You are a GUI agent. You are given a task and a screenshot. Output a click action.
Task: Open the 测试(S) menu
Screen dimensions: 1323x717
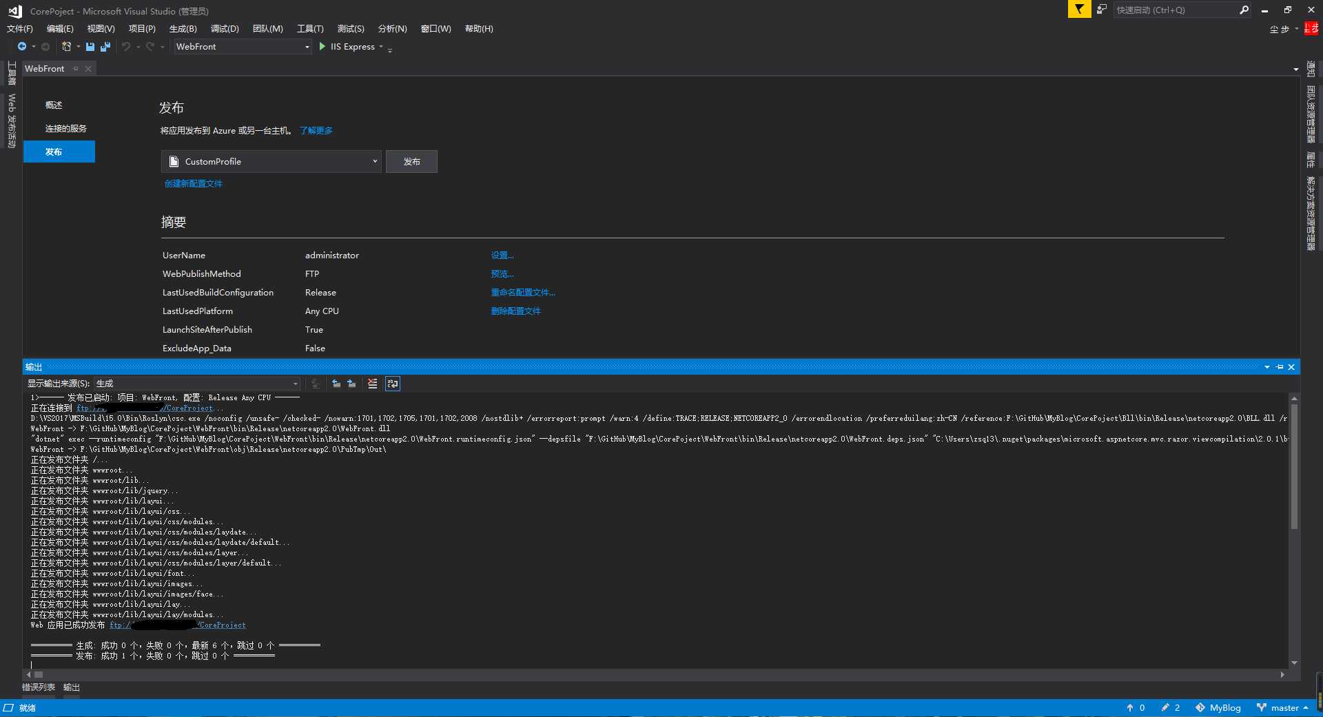[351, 29]
